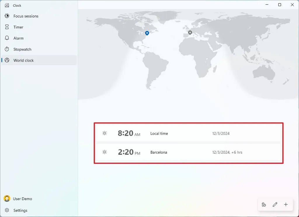This screenshot has width=299, height=217.
Task: Select the Barcelona map pin on Europe
Action: pyautogui.click(x=190, y=33)
